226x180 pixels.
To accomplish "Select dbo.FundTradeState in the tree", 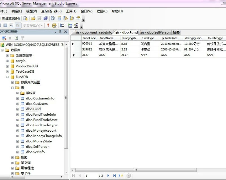I will pyautogui.click(x=42, y=120).
